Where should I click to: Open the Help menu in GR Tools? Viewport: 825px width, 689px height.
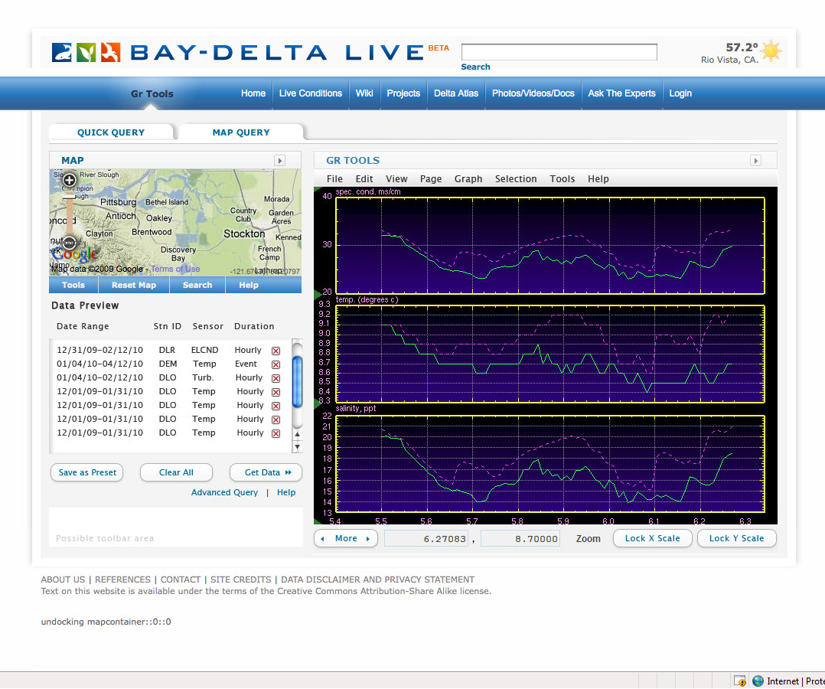point(598,179)
